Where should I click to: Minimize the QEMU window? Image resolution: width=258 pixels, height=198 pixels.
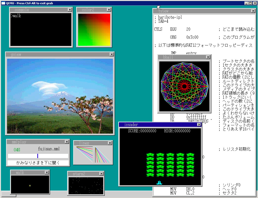coord(246,3)
